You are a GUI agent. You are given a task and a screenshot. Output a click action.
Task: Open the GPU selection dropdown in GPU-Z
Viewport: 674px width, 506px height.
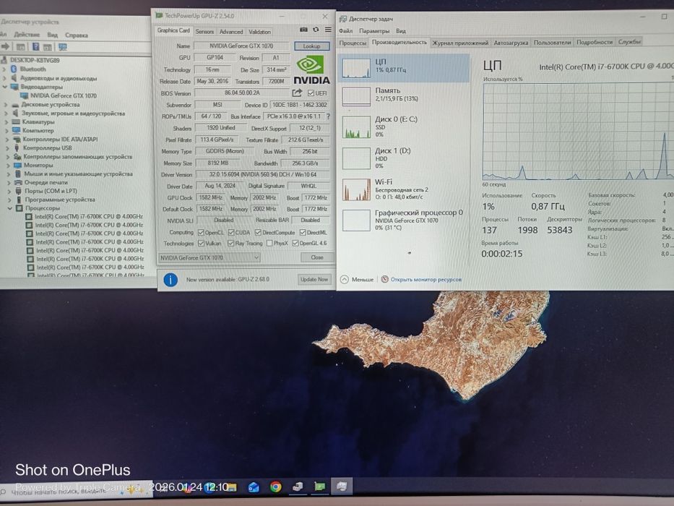[x=209, y=258]
